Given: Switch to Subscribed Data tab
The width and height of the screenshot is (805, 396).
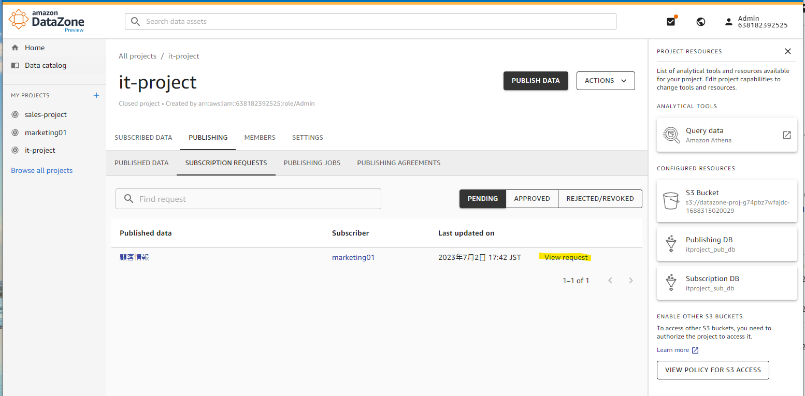Looking at the screenshot, I should pos(143,138).
